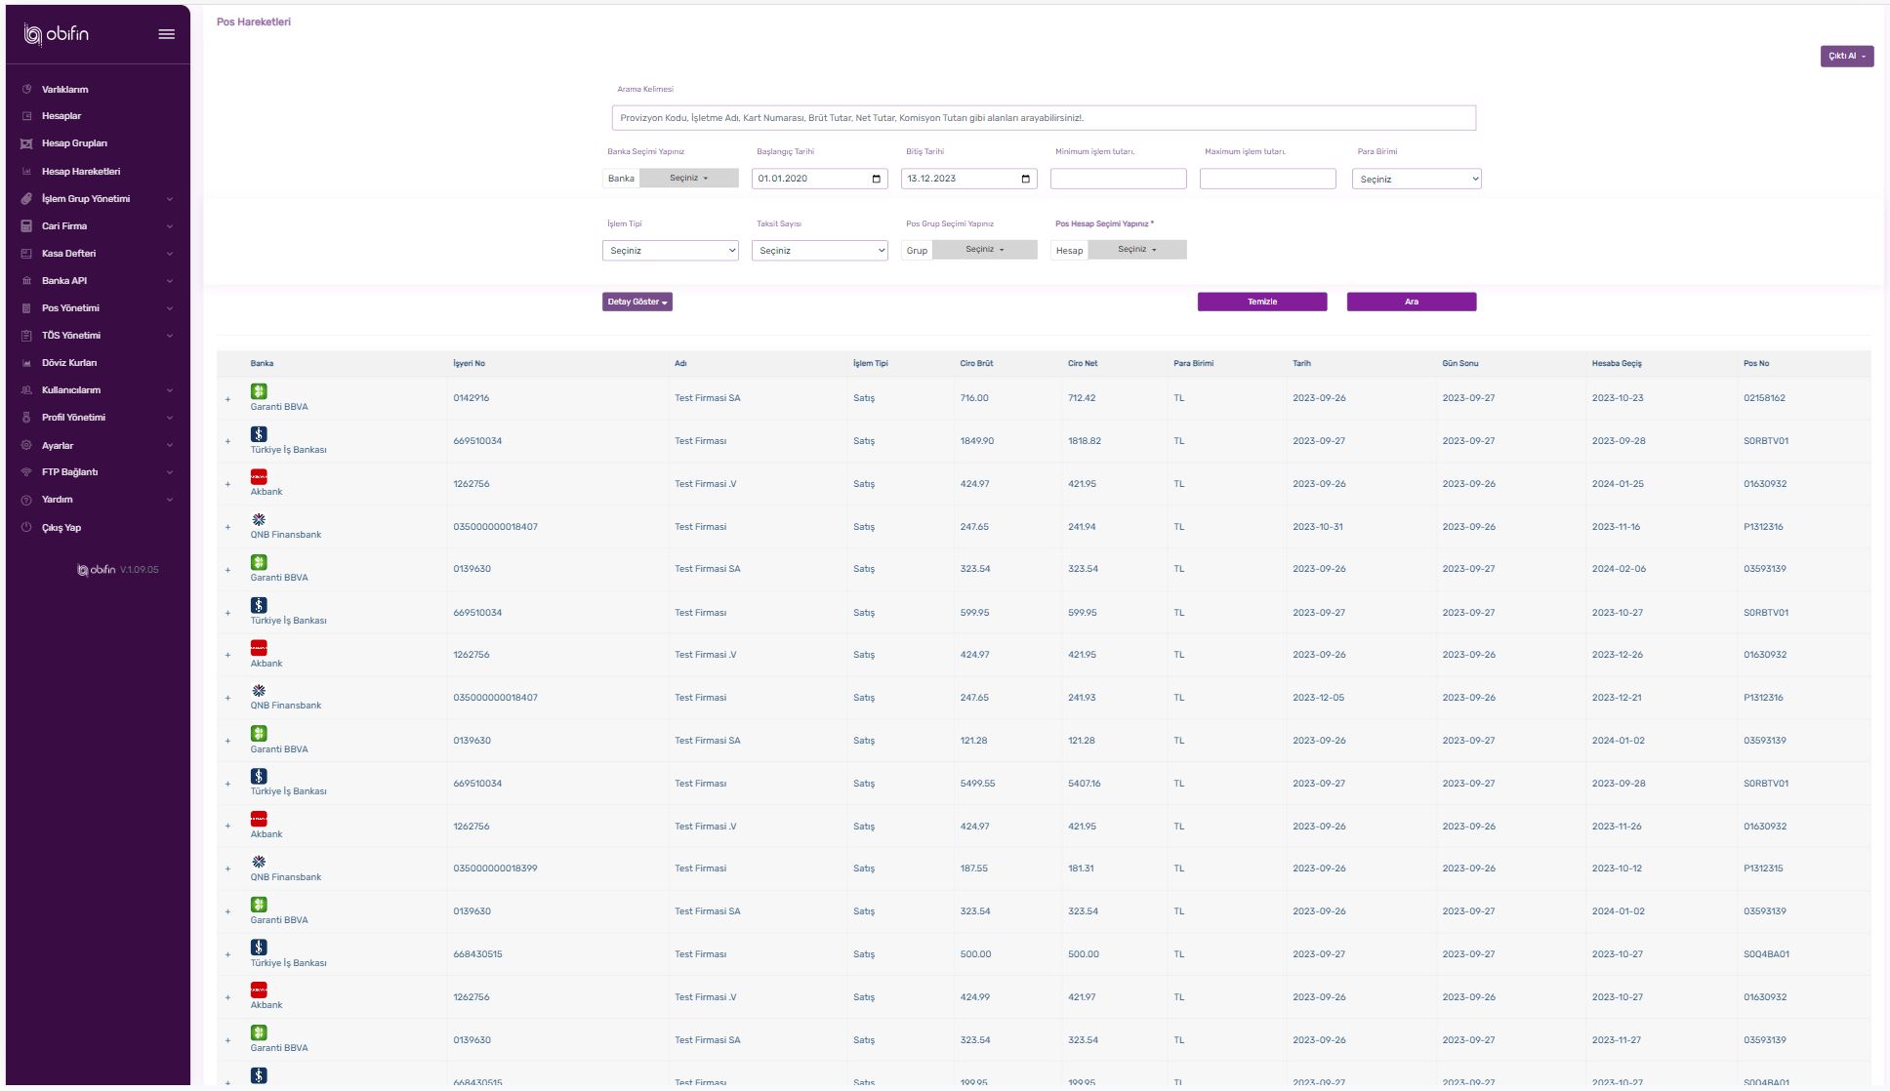Click the Döviz Kurları sidebar icon
This screenshot has width=1890, height=1091.
pos(27,363)
